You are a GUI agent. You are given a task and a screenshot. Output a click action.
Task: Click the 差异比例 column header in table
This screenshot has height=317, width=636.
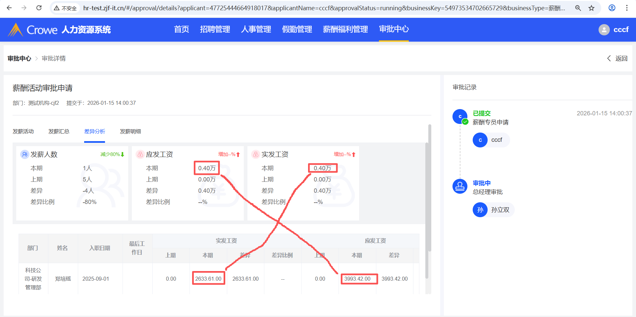pos(282,256)
